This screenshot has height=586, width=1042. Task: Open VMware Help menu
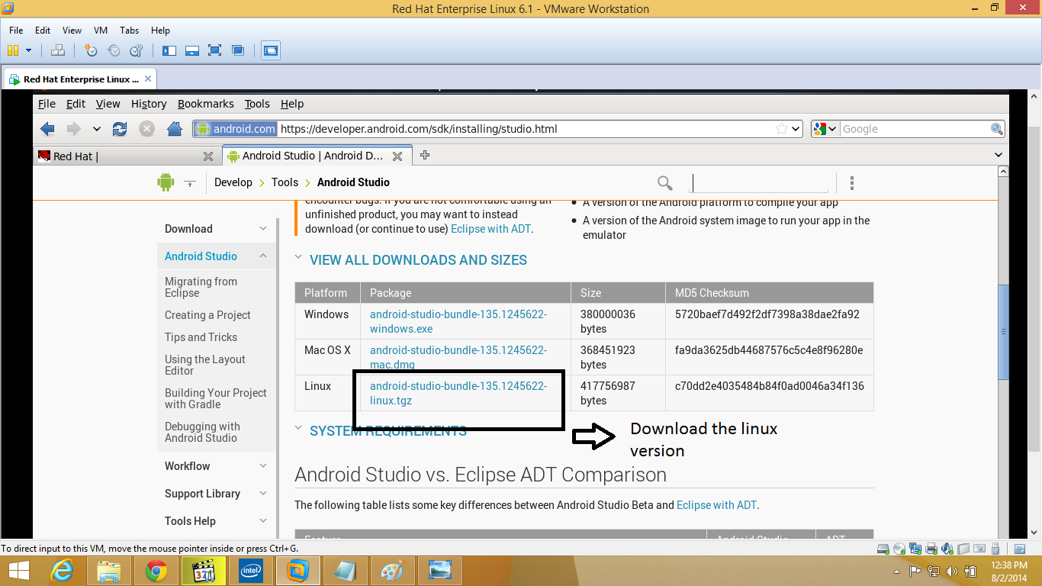160,31
